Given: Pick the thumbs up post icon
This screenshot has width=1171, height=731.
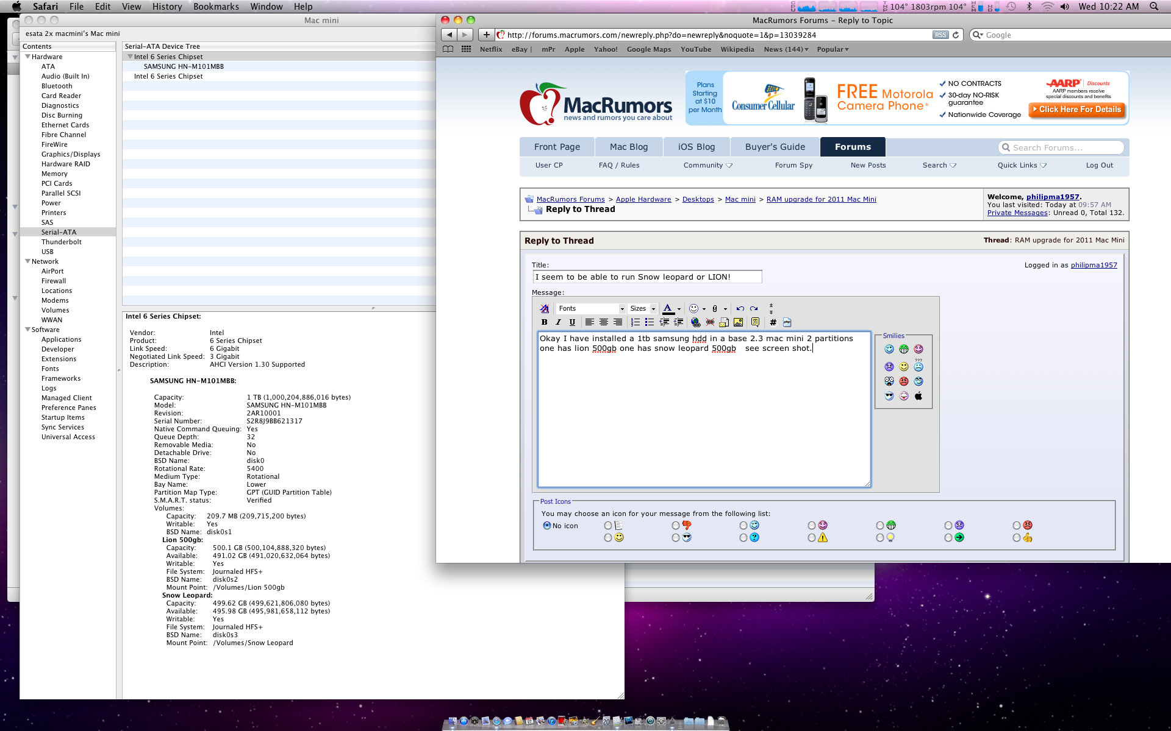Looking at the screenshot, I should (1017, 538).
